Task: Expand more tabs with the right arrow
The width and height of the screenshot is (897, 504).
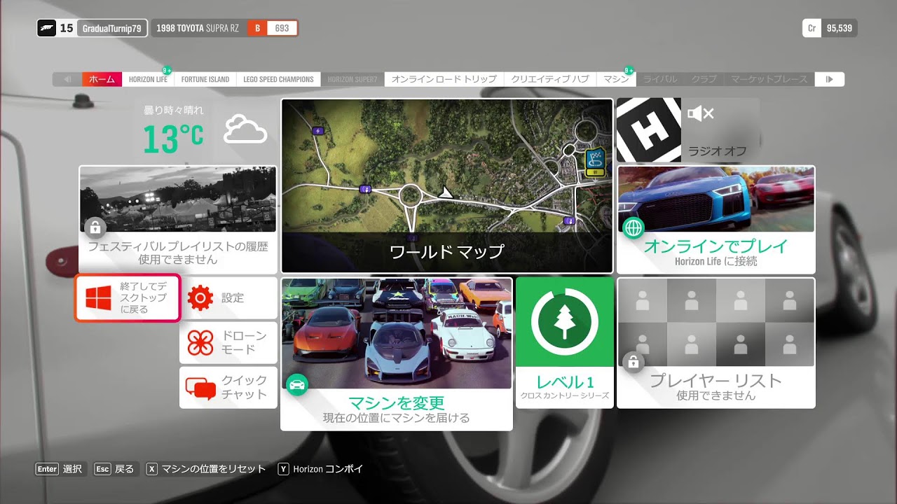Action: 830,79
